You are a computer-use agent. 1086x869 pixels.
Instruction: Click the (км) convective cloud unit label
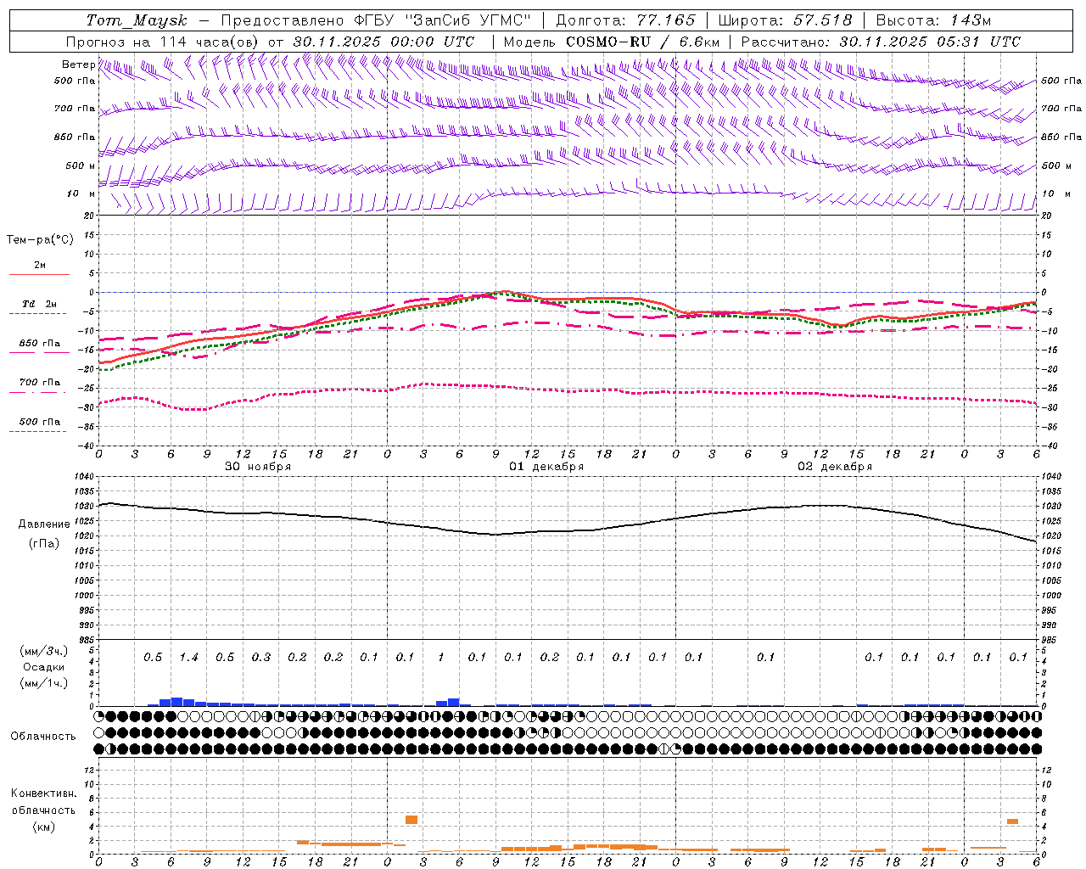coord(43,827)
